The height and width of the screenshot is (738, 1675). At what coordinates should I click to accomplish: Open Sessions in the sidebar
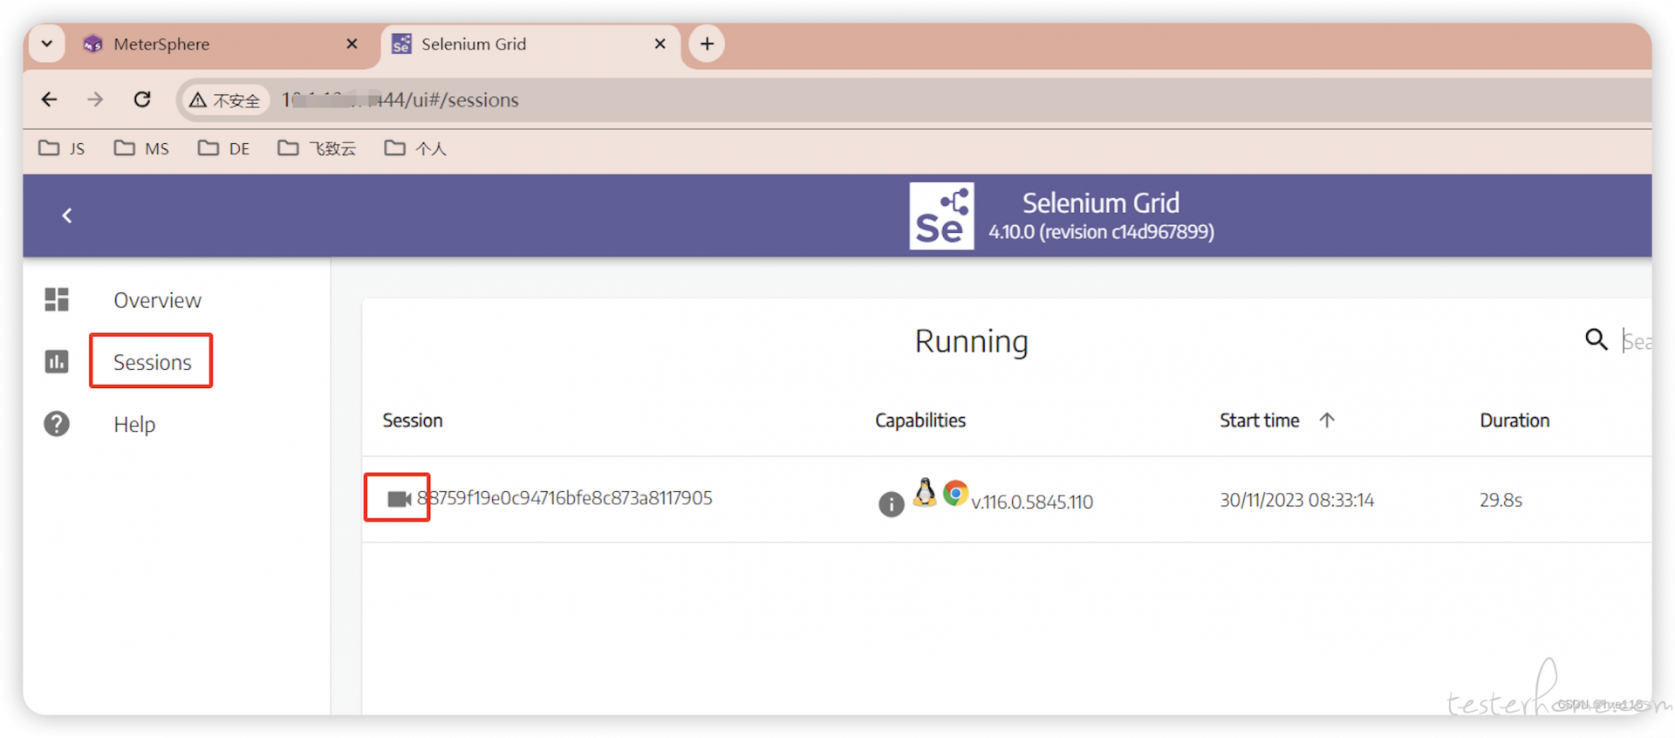click(x=152, y=362)
